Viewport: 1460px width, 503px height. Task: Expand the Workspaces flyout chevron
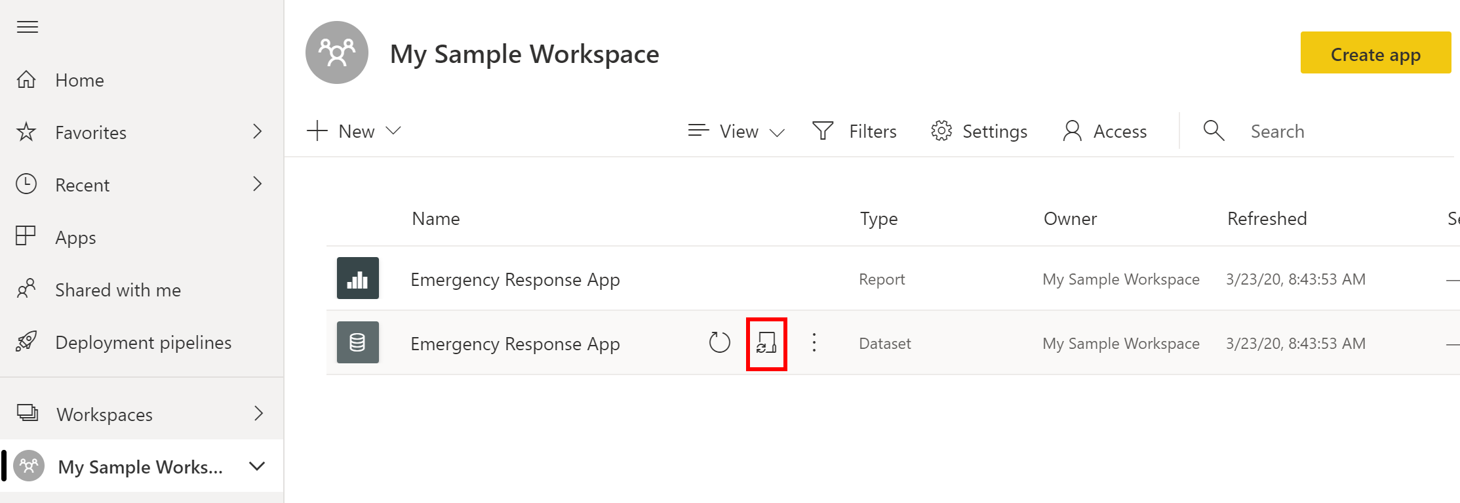(258, 414)
